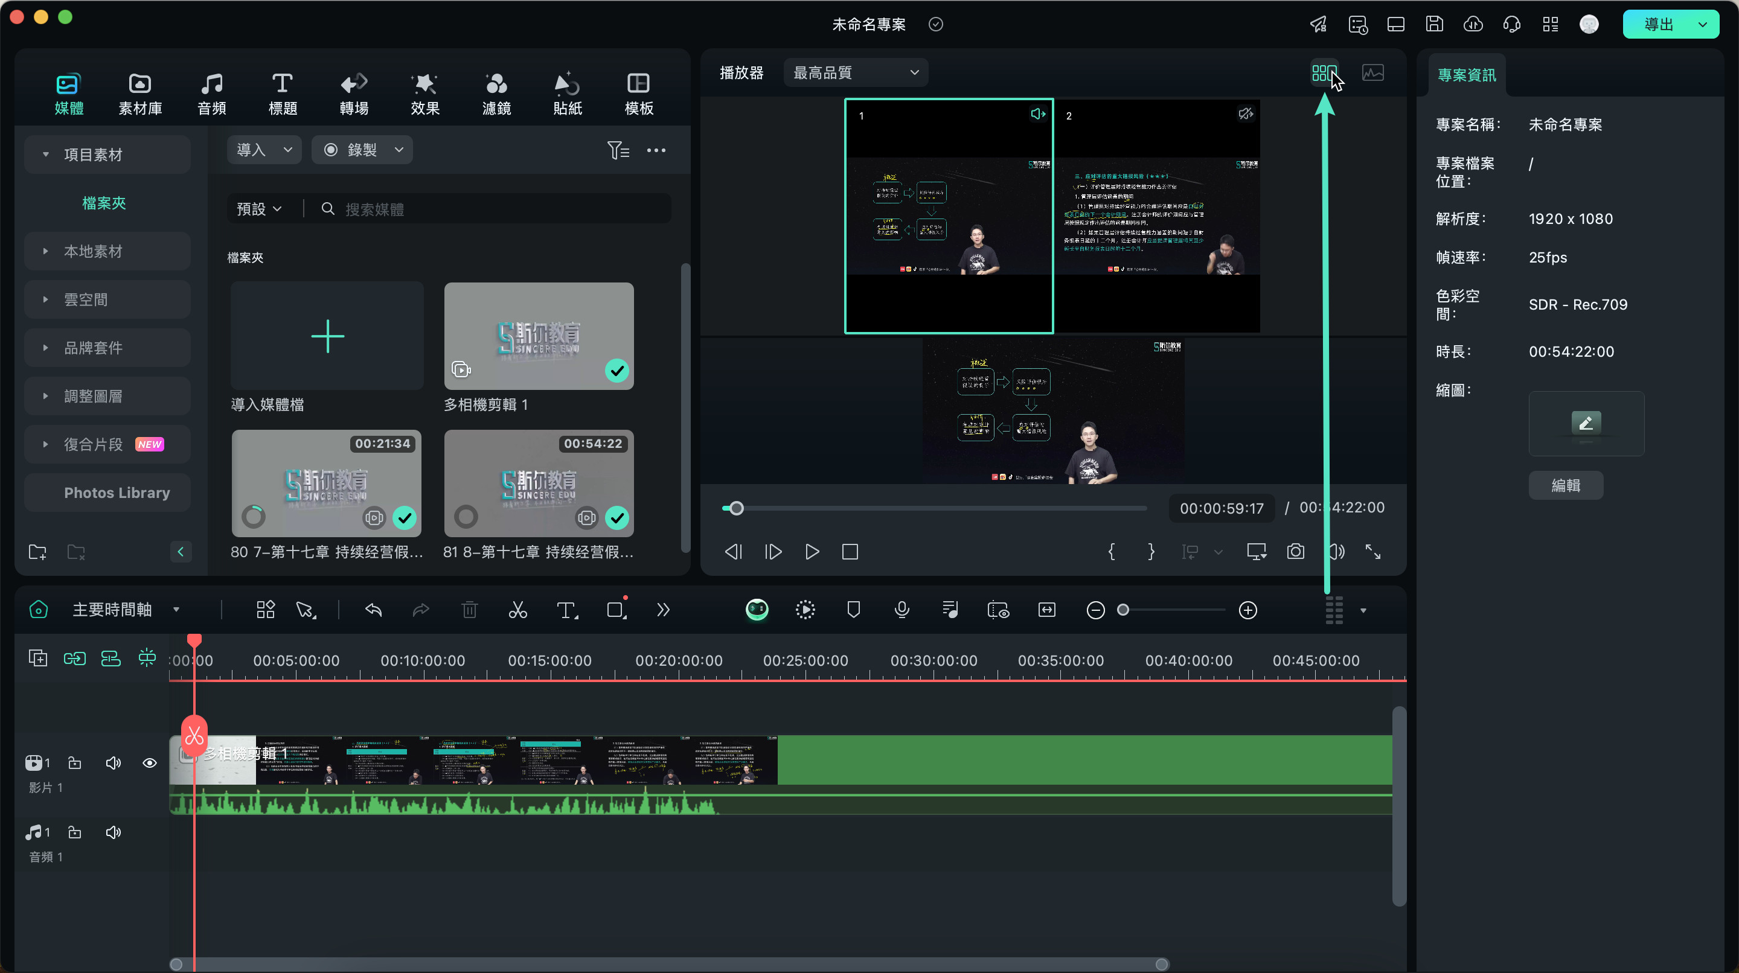1739x973 pixels.
Task: Click the render preview icon in timeline toolbar
Action: point(805,610)
